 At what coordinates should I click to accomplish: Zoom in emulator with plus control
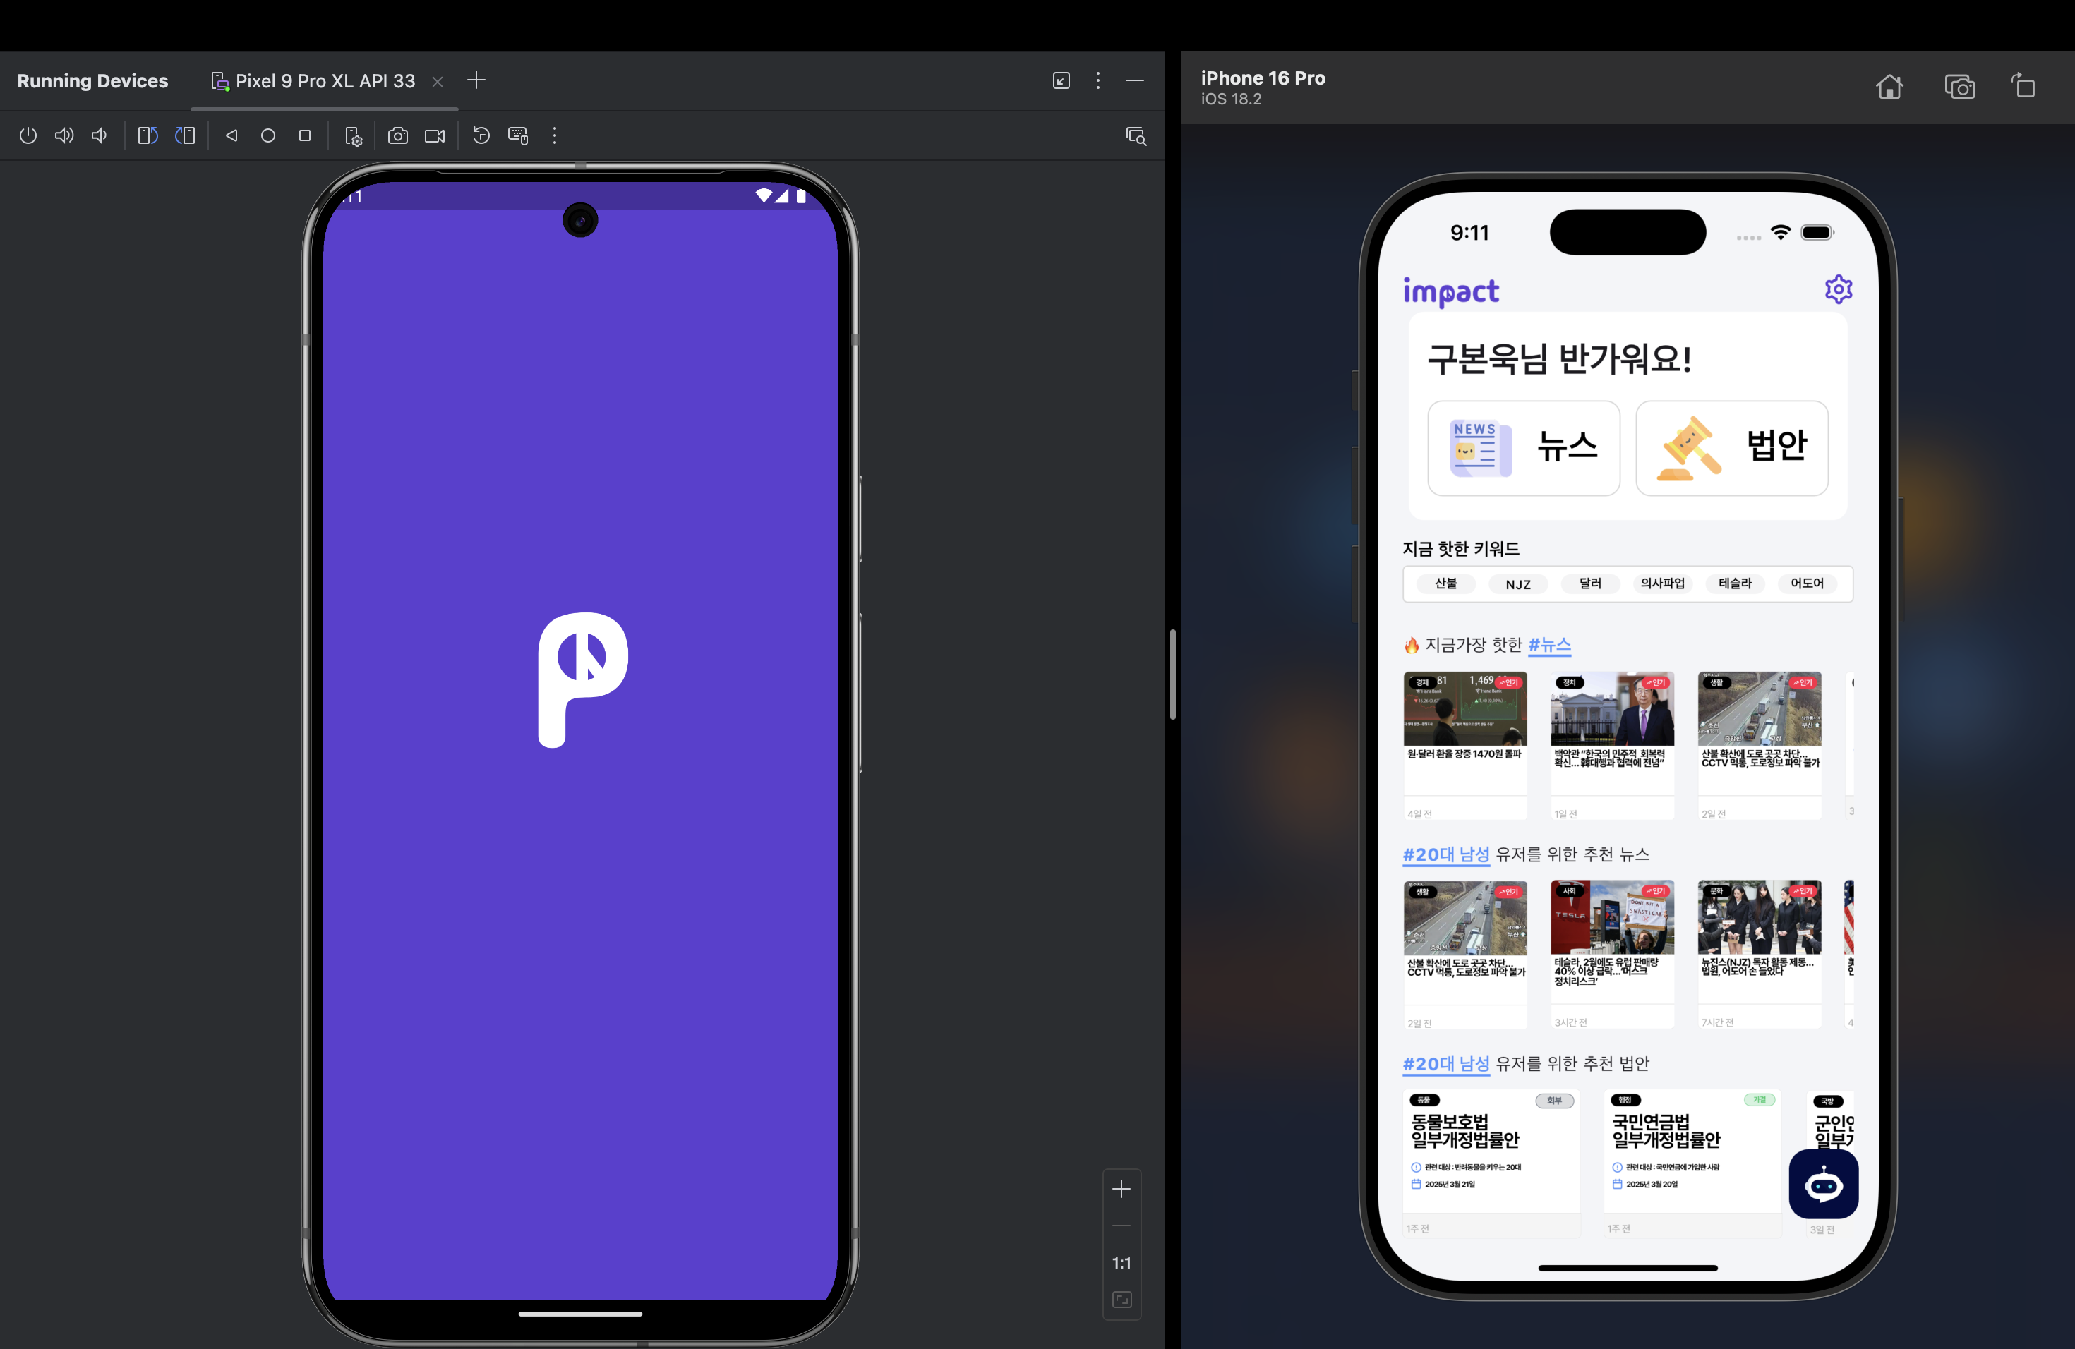pyautogui.click(x=1121, y=1190)
